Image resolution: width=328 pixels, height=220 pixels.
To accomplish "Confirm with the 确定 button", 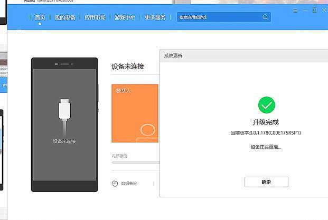I will [x=266, y=182].
